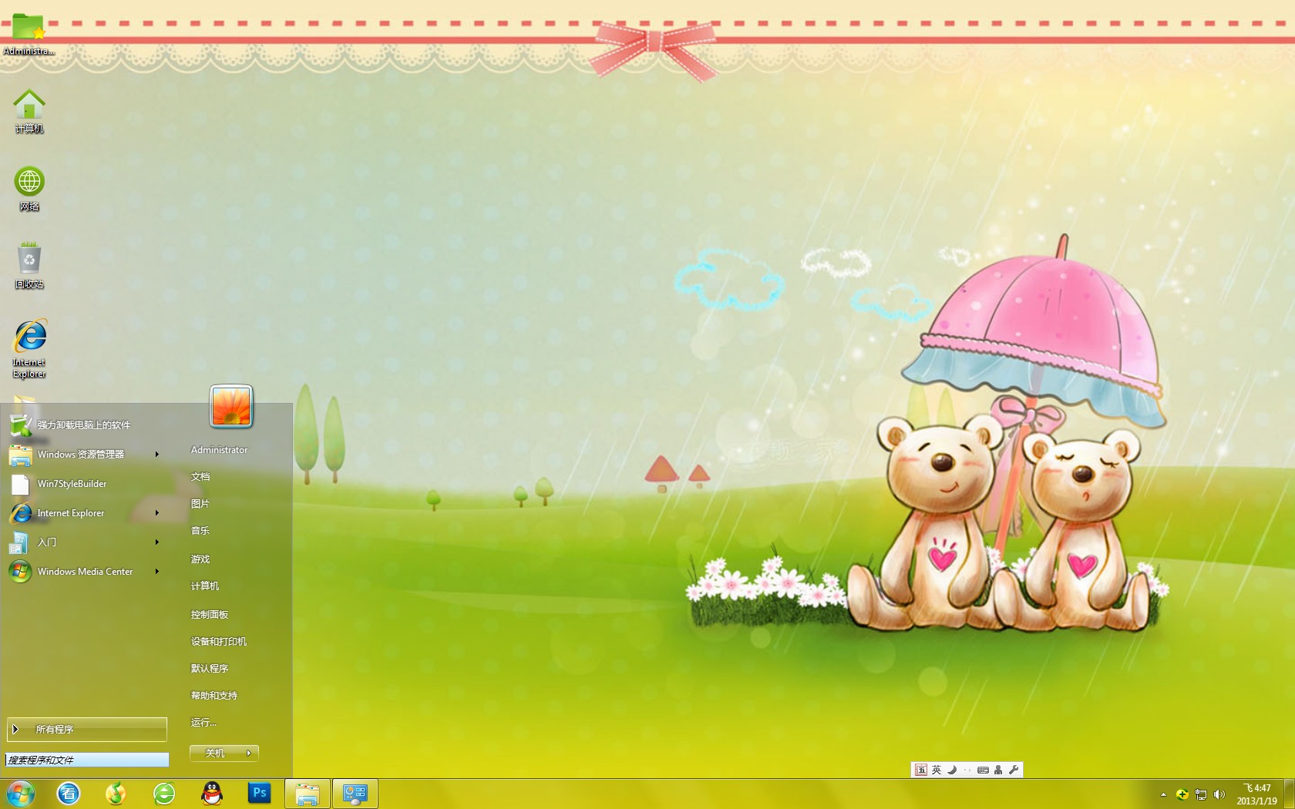Expand 入门 jump list arrow

(156, 542)
